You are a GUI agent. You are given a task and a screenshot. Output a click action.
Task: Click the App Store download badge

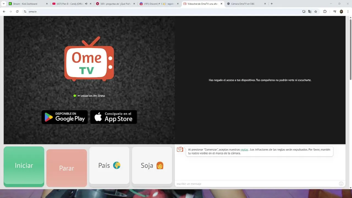[x=114, y=117]
